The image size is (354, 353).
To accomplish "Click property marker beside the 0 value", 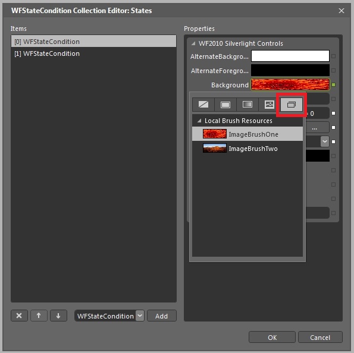I will pyautogui.click(x=333, y=114).
